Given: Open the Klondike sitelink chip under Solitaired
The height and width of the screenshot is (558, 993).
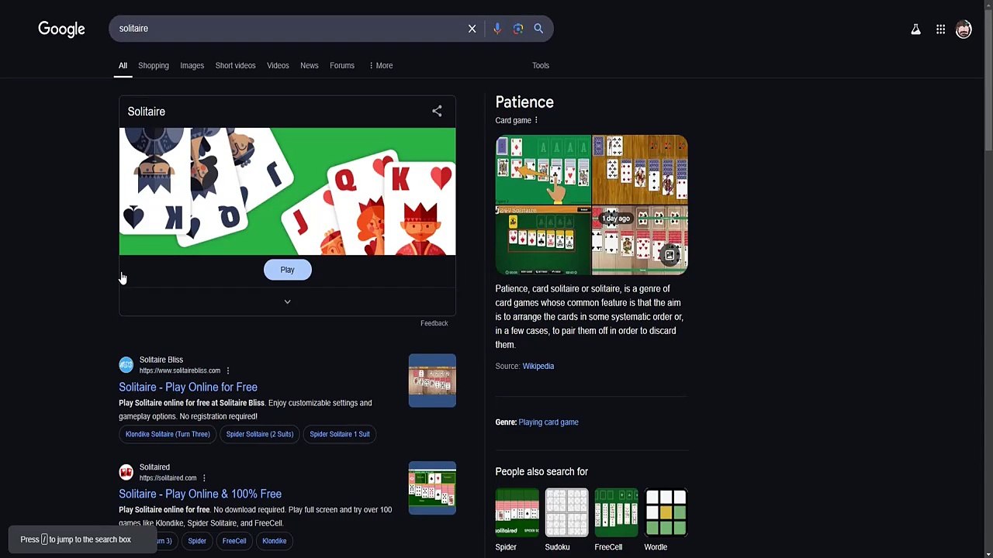Looking at the screenshot, I should [275, 541].
